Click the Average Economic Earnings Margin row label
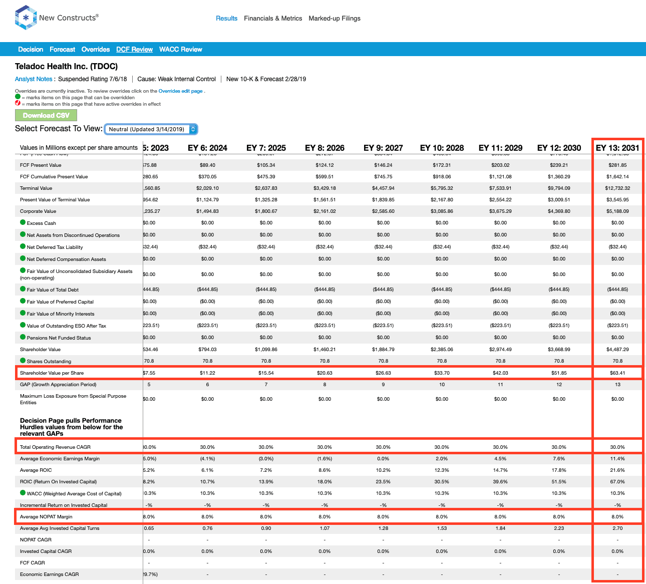Screen dimensions: 646x584 click(x=60, y=458)
